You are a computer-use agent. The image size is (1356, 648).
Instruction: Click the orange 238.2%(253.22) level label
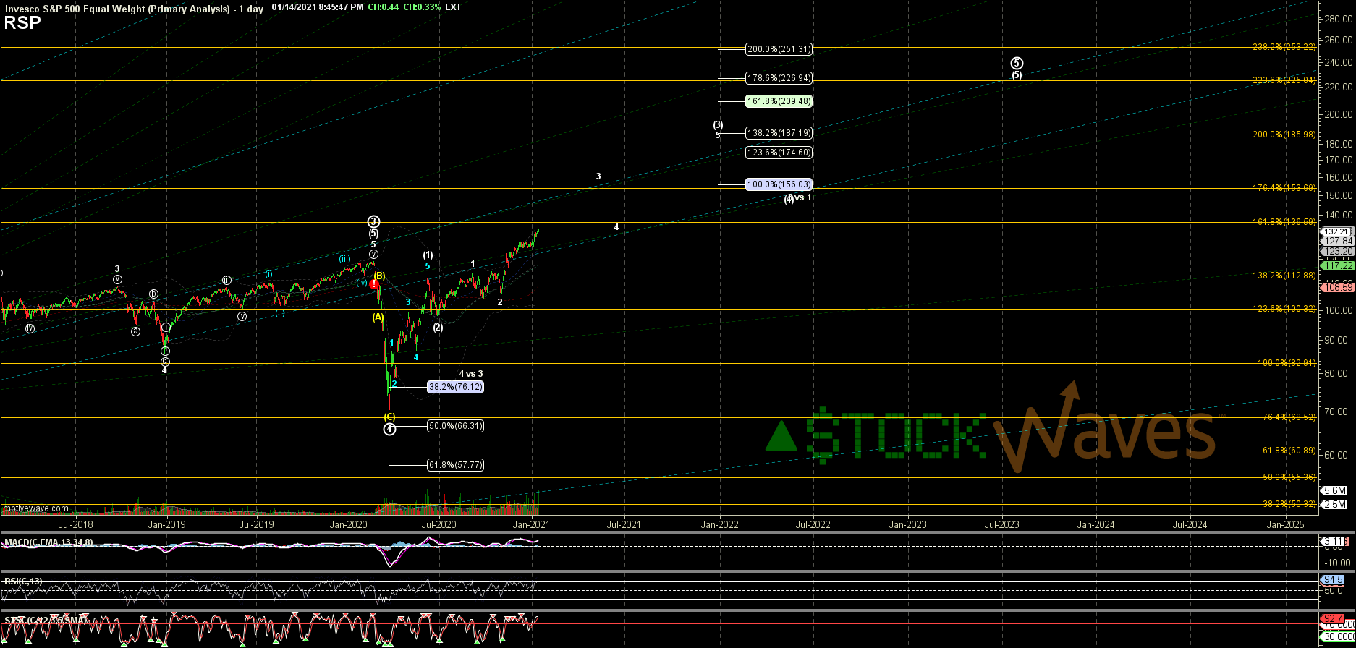[x=1284, y=47]
